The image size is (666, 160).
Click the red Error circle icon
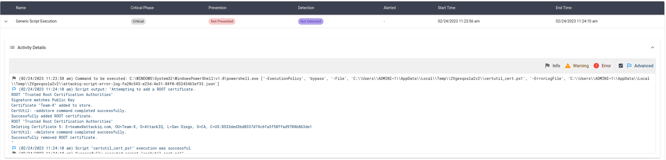pyautogui.click(x=596, y=66)
